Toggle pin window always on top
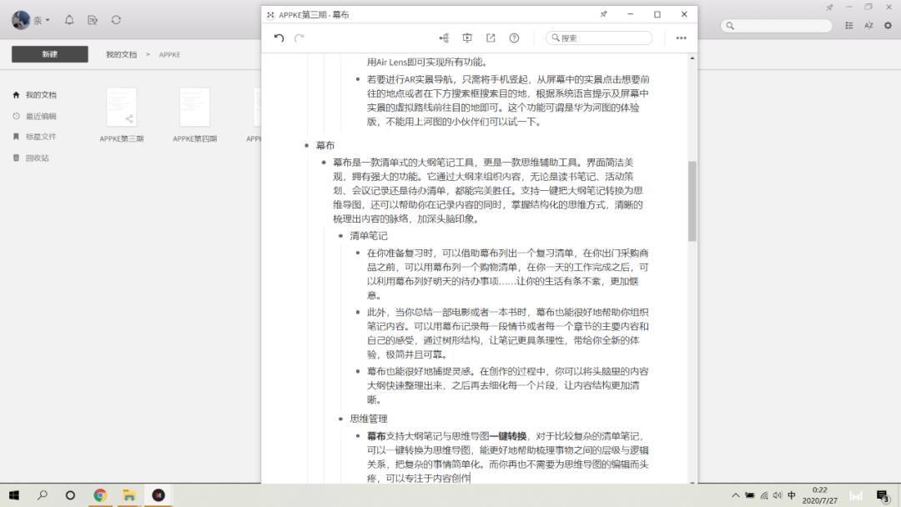The height and width of the screenshot is (507, 901). point(604,14)
